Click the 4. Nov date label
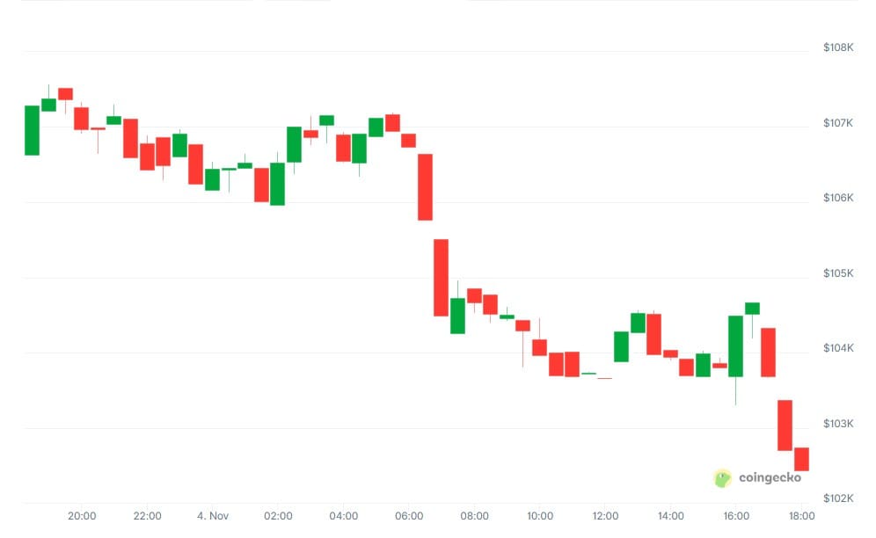Viewport: 876px width, 538px height. click(x=211, y=516)
